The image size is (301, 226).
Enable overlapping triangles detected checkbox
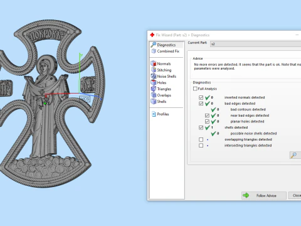click(x=201, y=139)
